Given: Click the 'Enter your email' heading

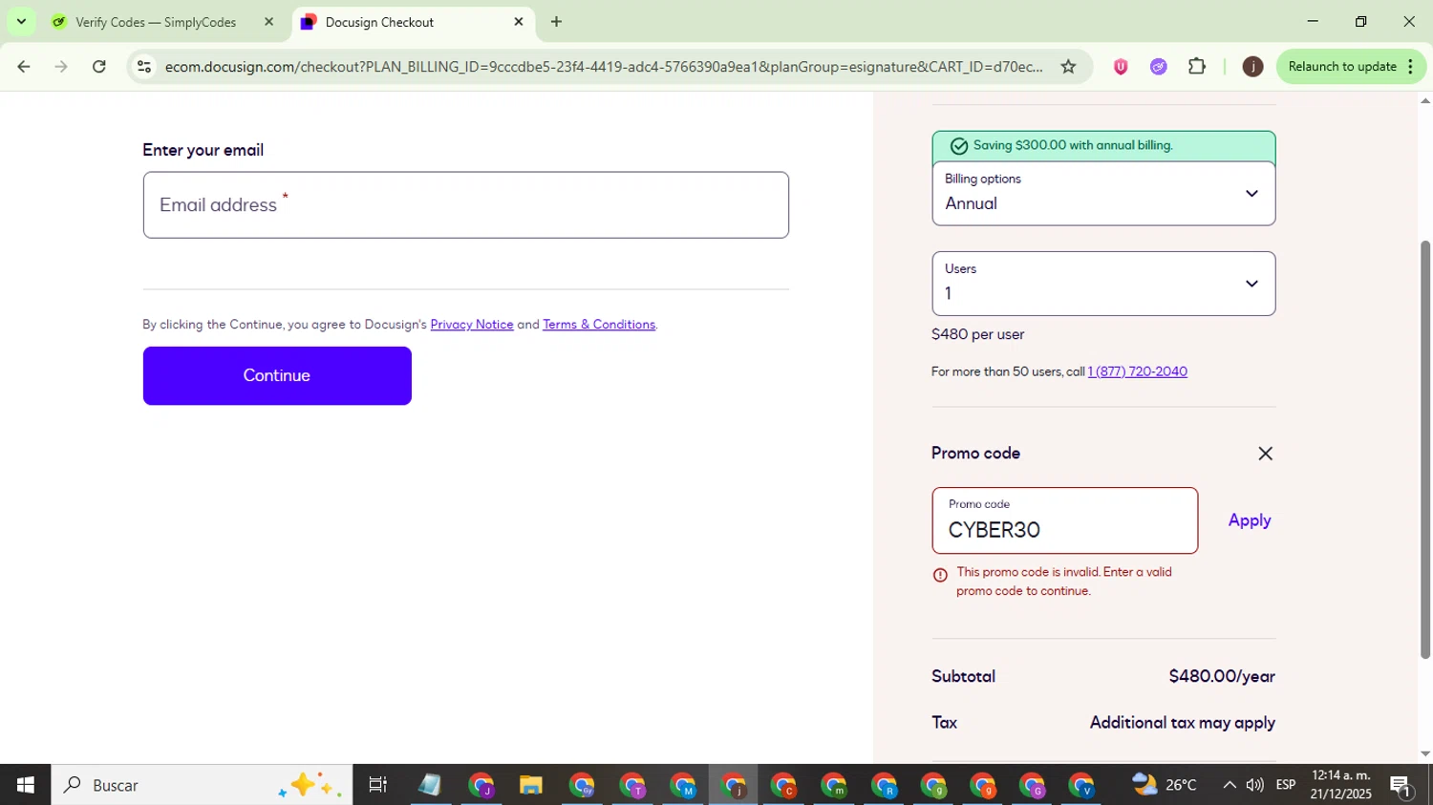Looking at the screenshot, I should (203, 150).
